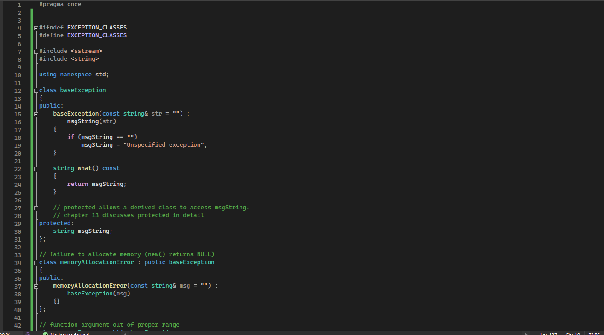
Task: Click the 'Unspecified exception' string literal
Action: pyautogui.click(x=164, y=144)
